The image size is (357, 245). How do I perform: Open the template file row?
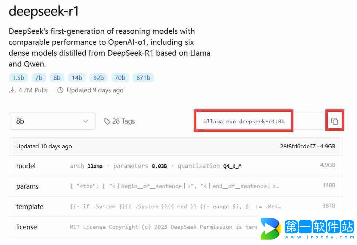pyautogui.click(x=176, y=206)
